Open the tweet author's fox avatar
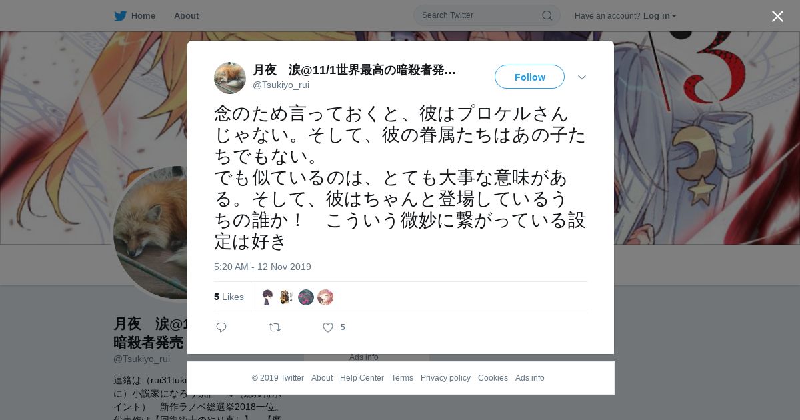 (230, 78)
